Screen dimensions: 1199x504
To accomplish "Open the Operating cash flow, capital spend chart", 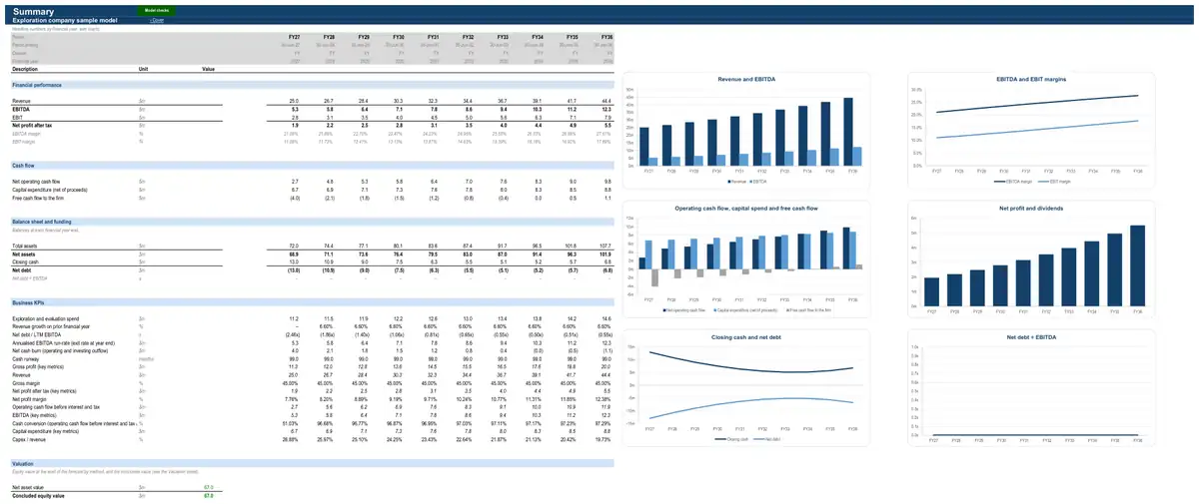I will pos(746,258).
